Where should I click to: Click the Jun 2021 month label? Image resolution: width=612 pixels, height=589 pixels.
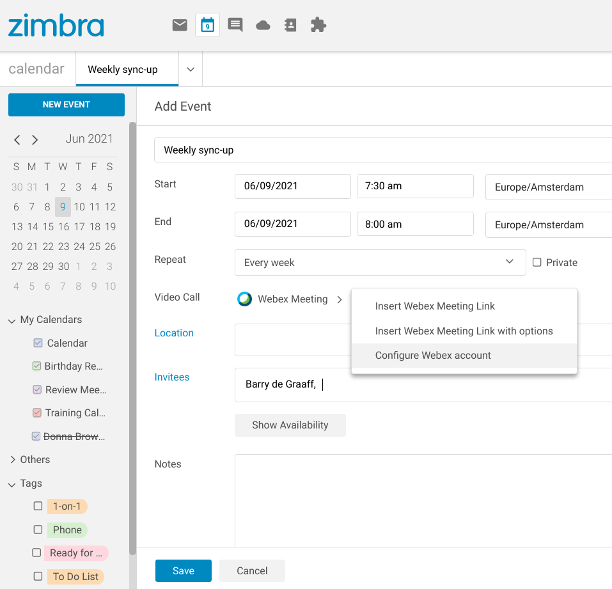pyautogui.click(x=89, y=139)
